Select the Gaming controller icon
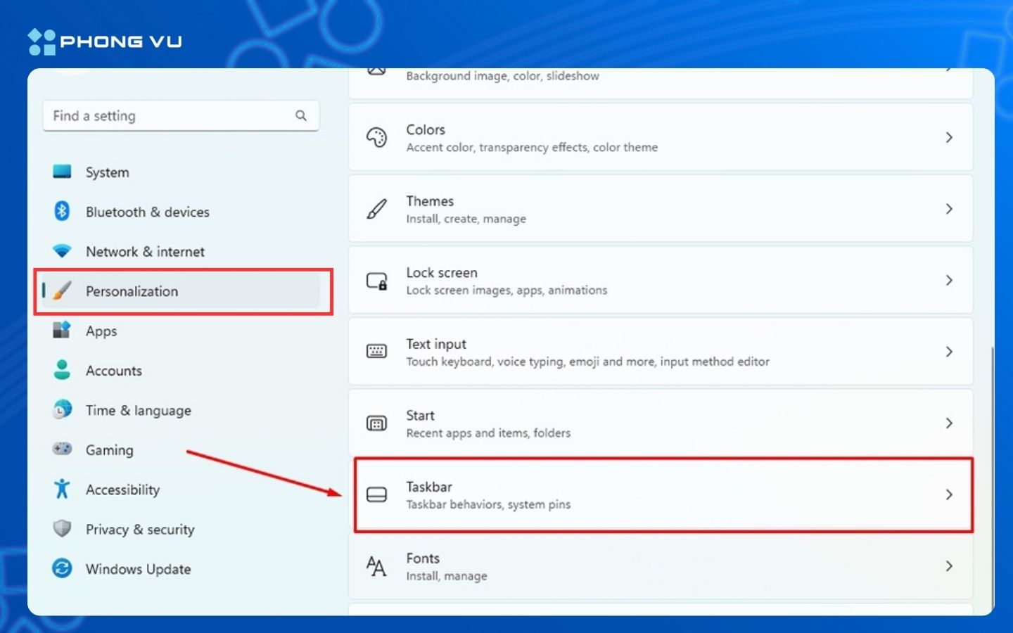Viewport: 1013px width, 633px height. 62,449
